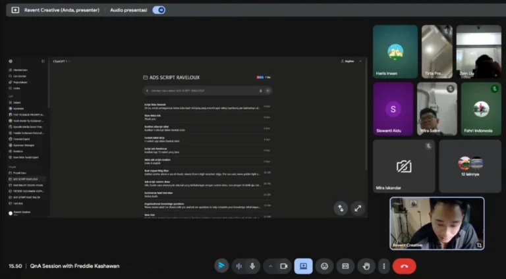Mute the microphone in call controls
Screen dimensions: 506x279
pos(252,266)
